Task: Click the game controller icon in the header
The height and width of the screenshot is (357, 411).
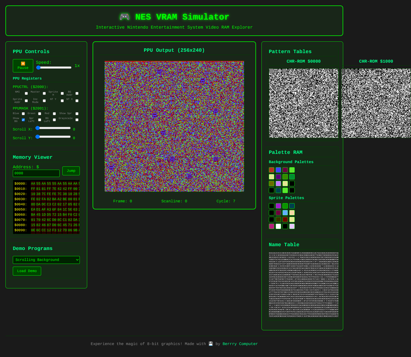Action: pyautogui.click(x=125, y=17)
